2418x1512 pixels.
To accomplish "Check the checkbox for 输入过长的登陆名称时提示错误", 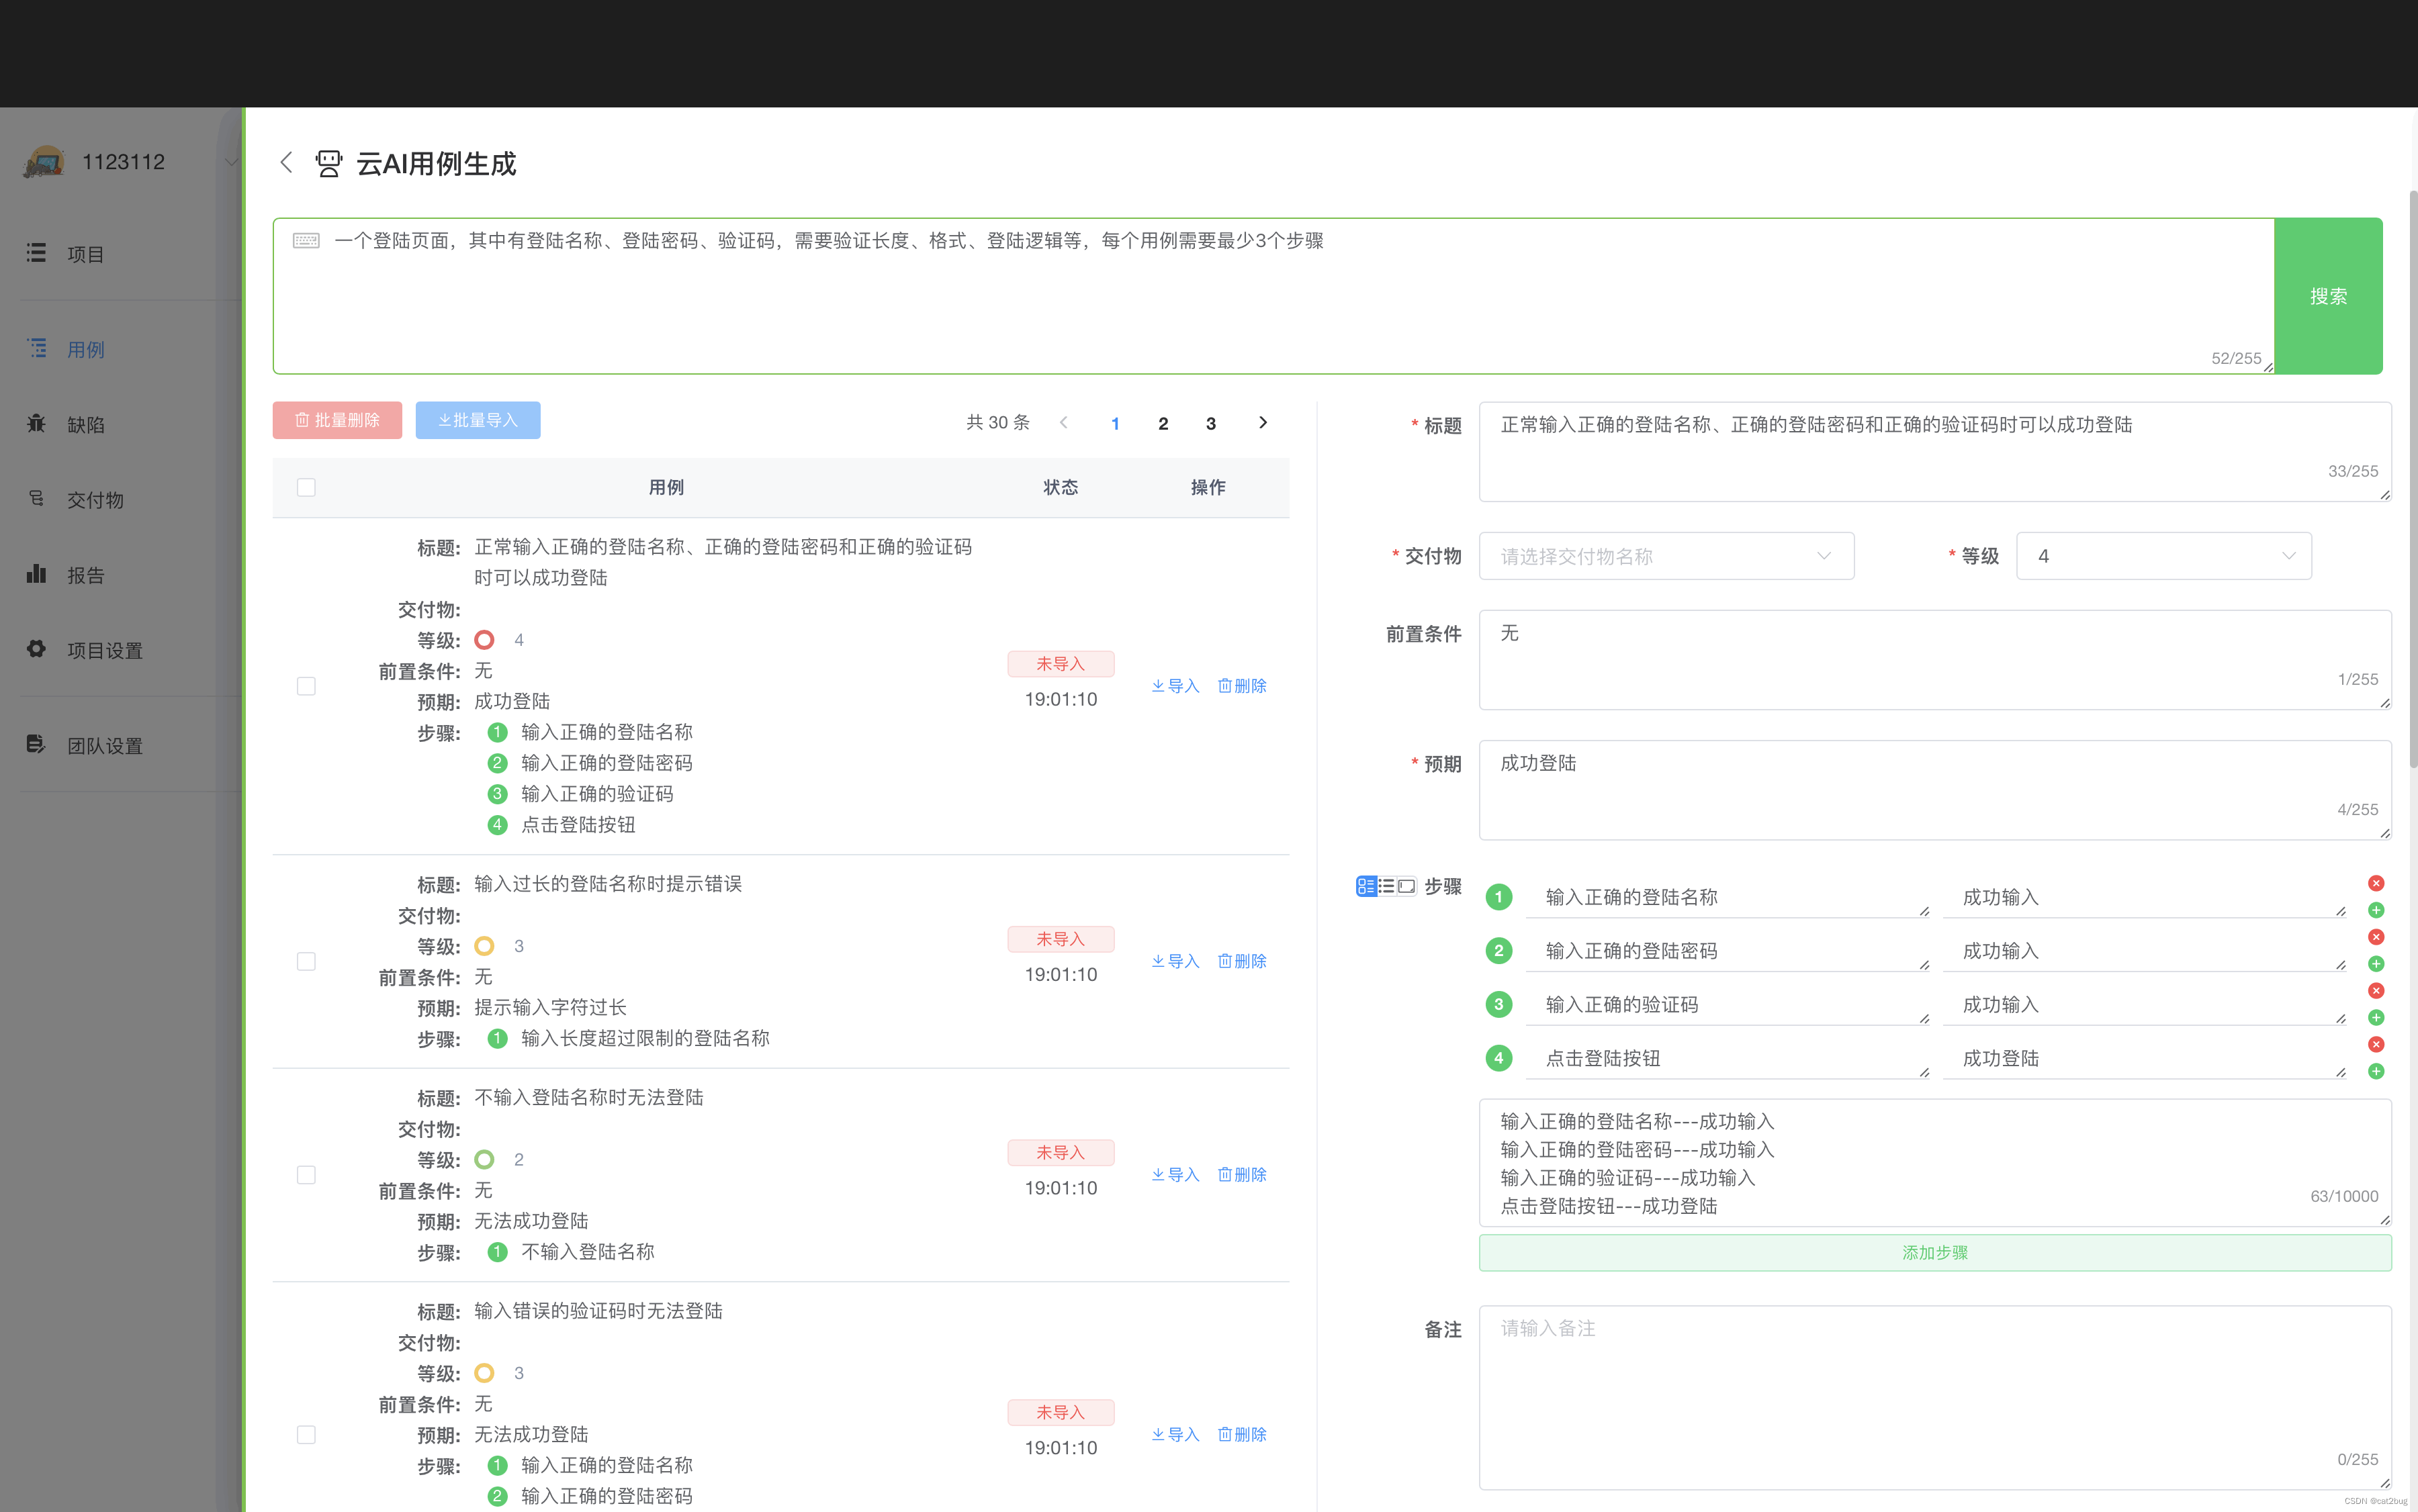I will pos(306,961).
